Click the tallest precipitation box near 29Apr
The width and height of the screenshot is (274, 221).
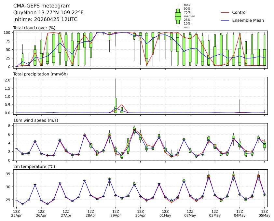(116, 104)
